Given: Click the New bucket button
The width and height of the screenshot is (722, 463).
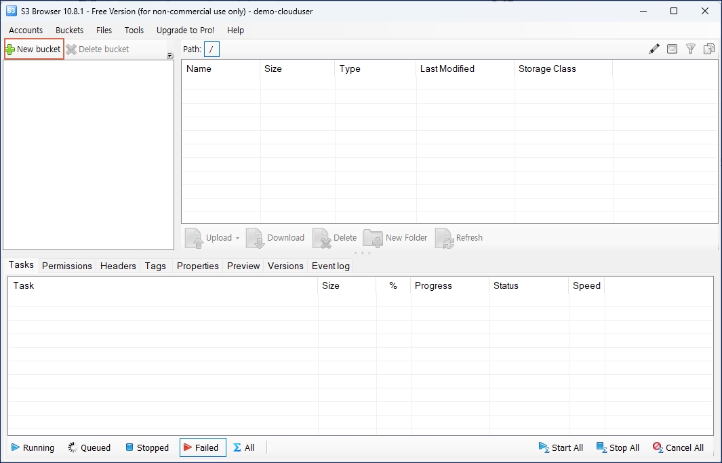Looking at the screenshot, I should coord(34,49).
